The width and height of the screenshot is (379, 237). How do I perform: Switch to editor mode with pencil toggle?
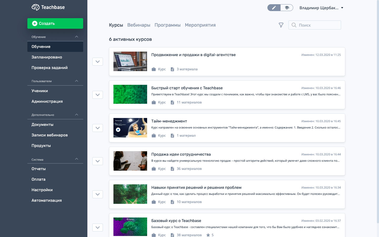[x=274, y=8]
